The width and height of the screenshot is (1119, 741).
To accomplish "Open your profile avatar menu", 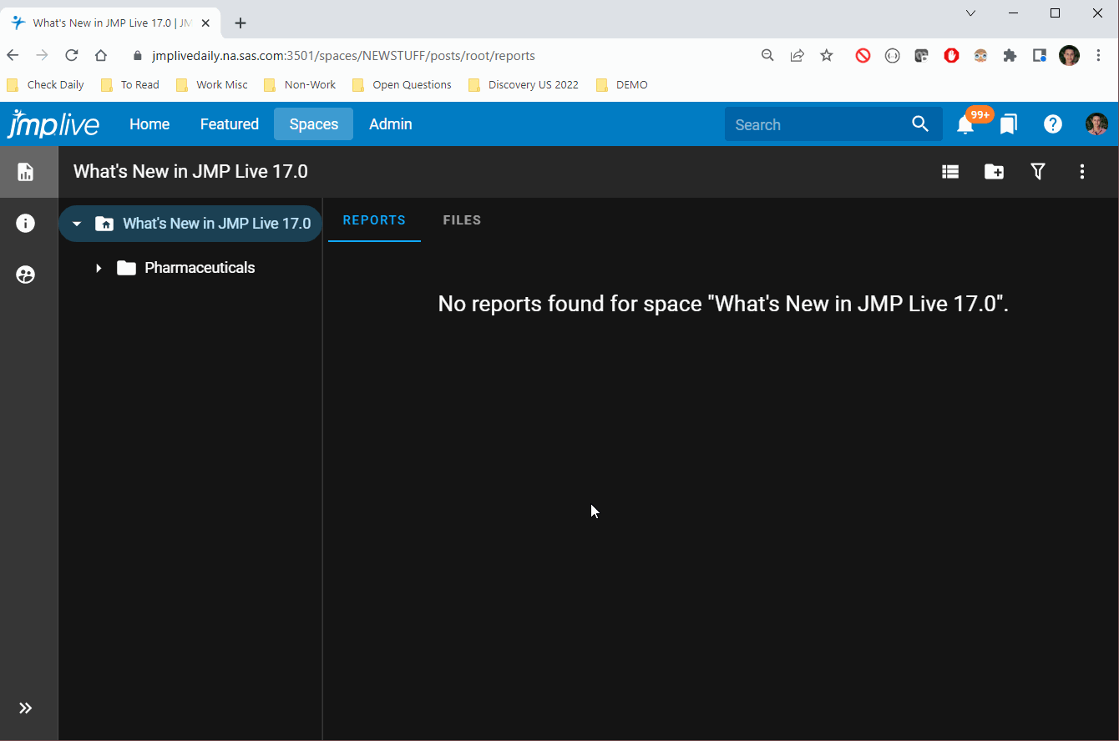I will (1096, 123).
